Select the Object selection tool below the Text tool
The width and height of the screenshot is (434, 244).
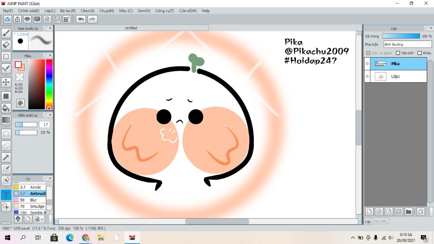pyautogui.click(x=6, y=206)
